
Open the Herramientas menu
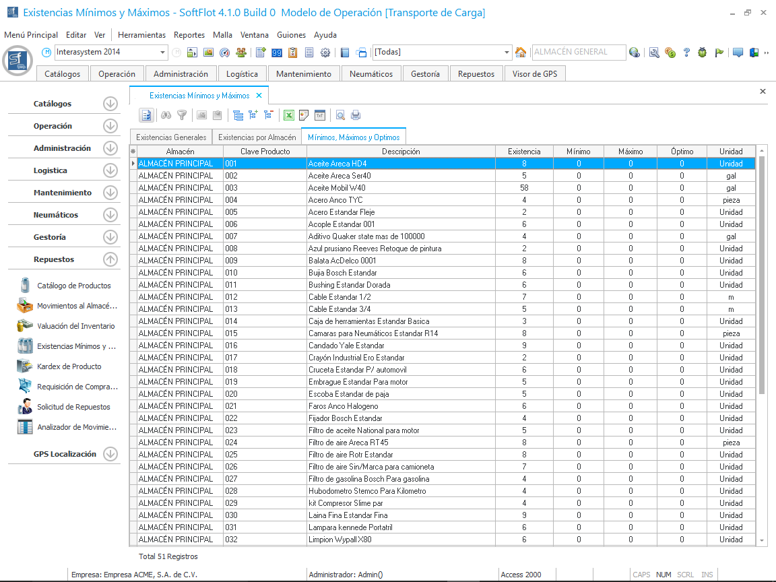point(141,35)
